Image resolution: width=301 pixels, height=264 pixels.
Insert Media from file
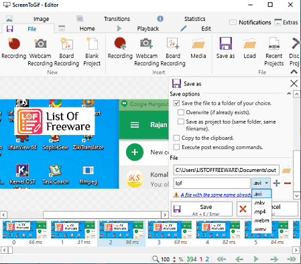[198, 48]
